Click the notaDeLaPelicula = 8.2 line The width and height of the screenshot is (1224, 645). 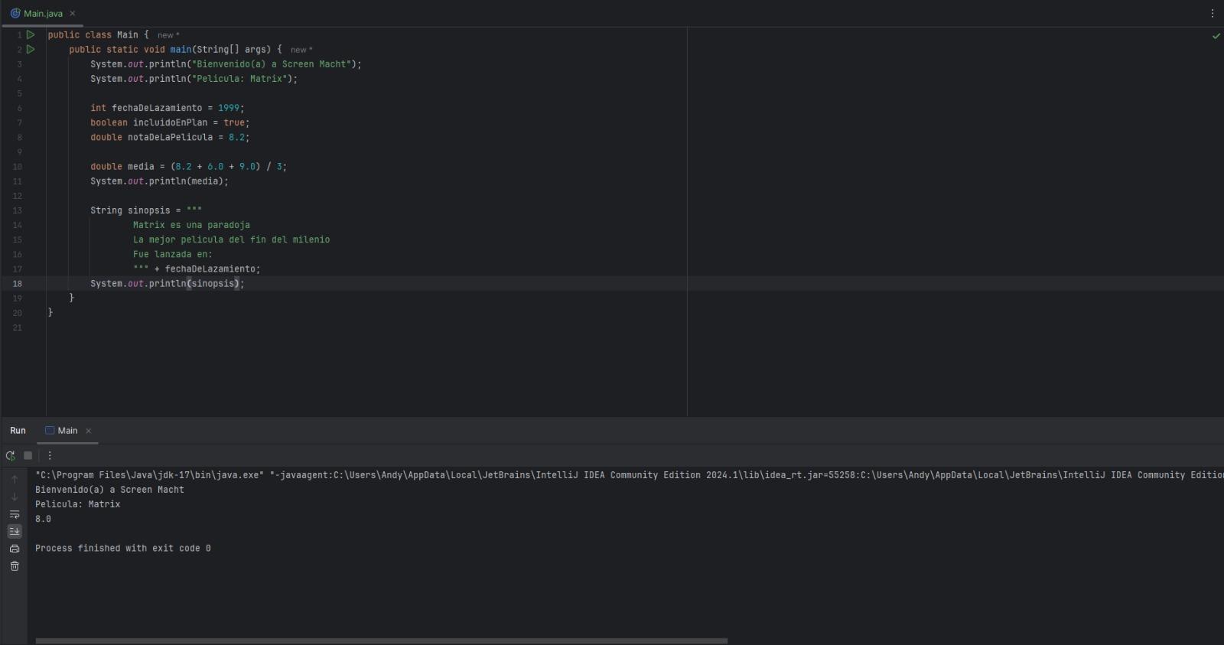point(170,138)
